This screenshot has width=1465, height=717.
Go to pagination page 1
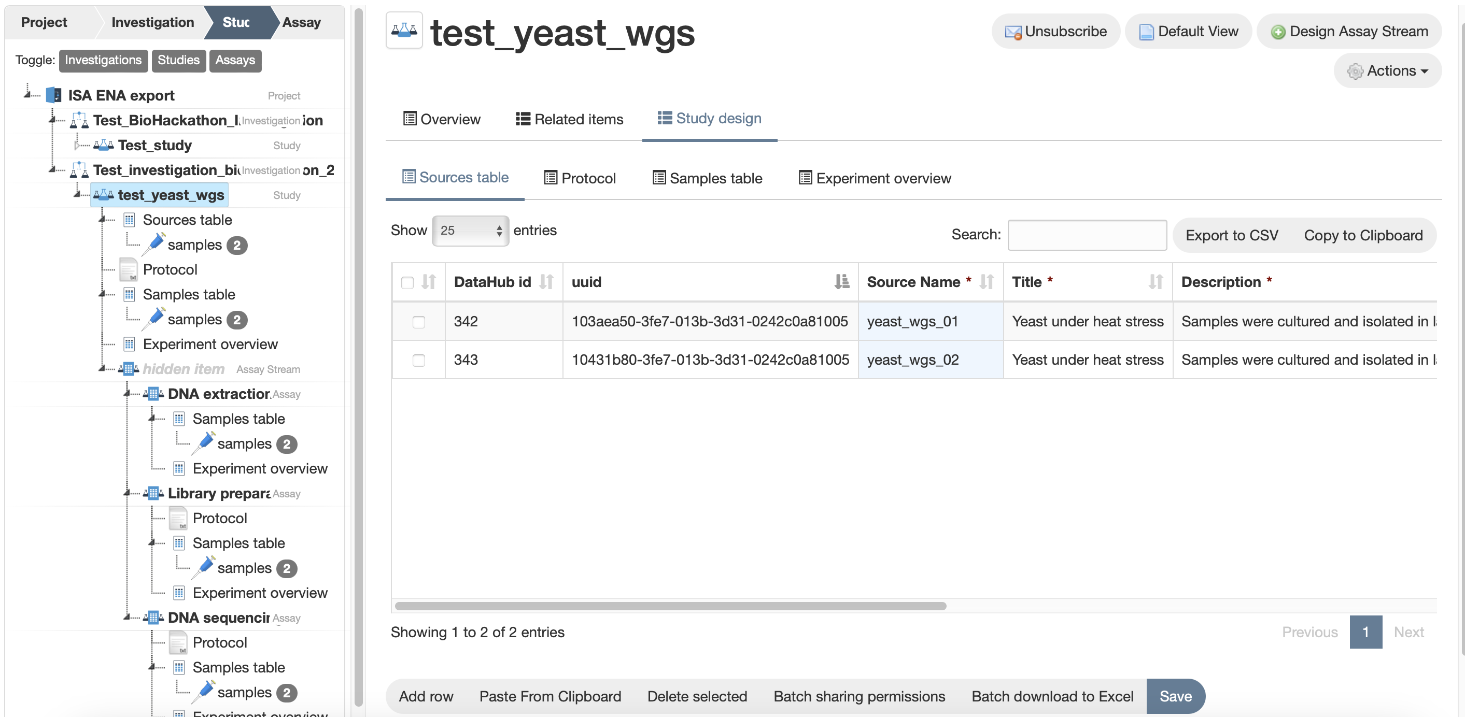click(x=1365, y=632)
